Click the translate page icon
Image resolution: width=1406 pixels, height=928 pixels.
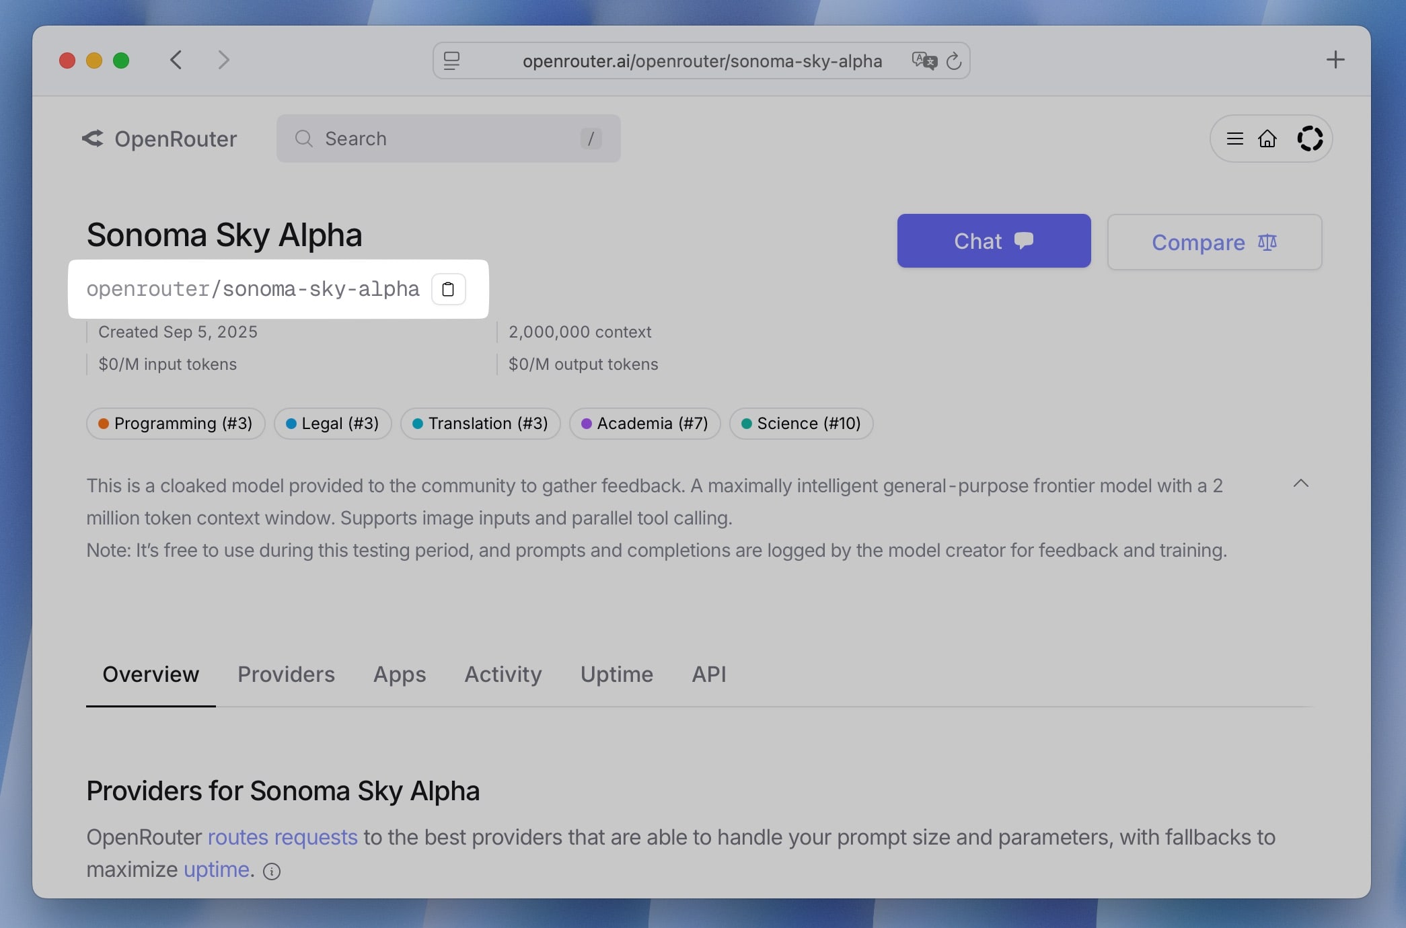coord(924,61)
